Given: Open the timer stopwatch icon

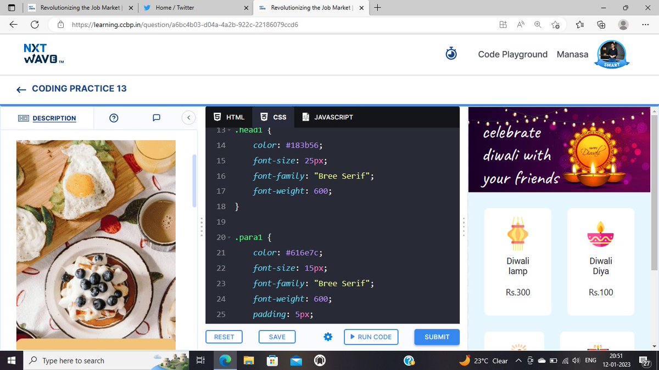Looking at the screenshot, I should coord(451,54).
